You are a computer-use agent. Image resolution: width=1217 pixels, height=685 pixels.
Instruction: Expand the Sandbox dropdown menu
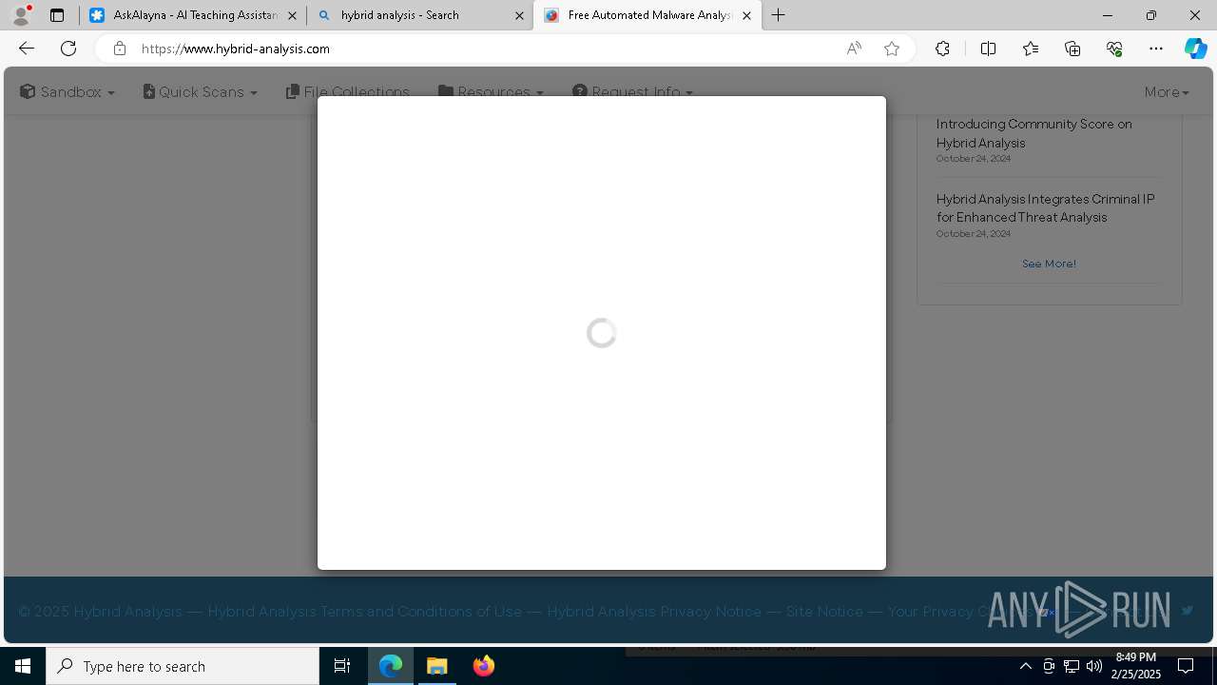click(68, 92)
